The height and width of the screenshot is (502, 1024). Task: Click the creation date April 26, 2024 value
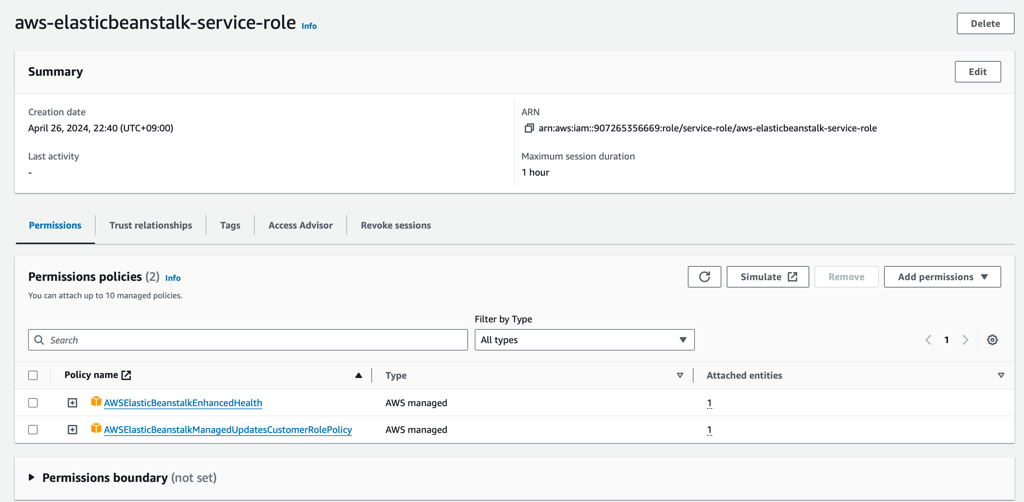pyautogui.click(x=101, y=128)
